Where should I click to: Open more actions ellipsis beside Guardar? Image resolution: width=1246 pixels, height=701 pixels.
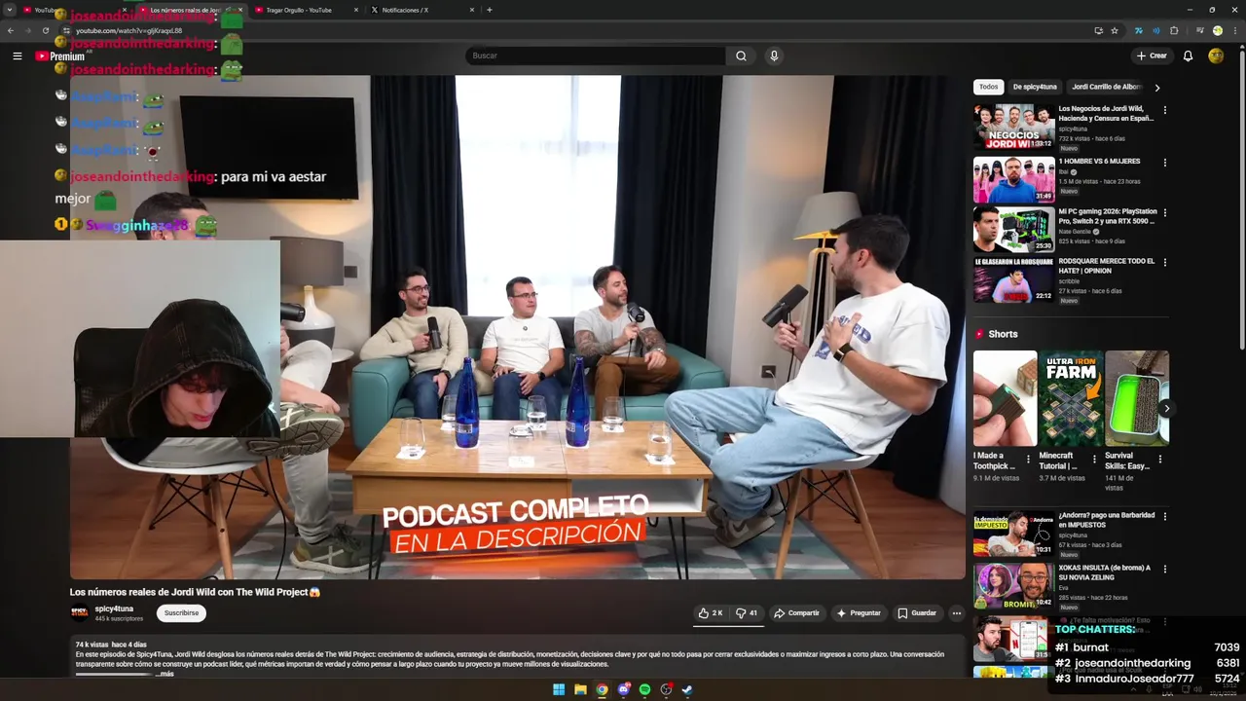957,613
